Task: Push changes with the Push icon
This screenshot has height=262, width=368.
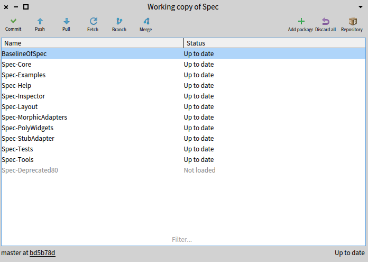Action: pos(40,21)
